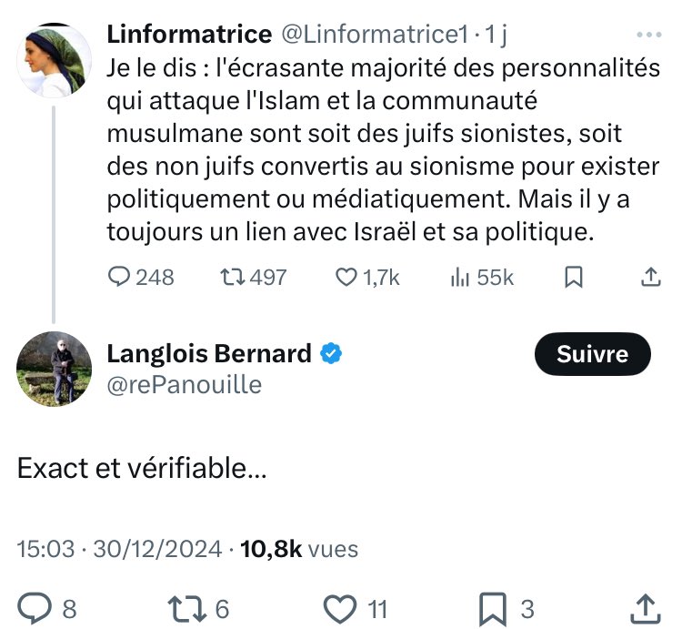Screen dimensions: 682x629
Task: Click Langlois Bernard's blue verified badge
Action: point(333,354)
